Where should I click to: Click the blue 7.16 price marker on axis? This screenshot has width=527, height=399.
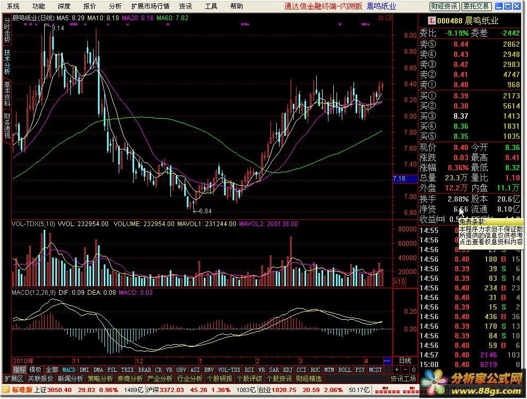pyautogui.click(x=405, y=179)
